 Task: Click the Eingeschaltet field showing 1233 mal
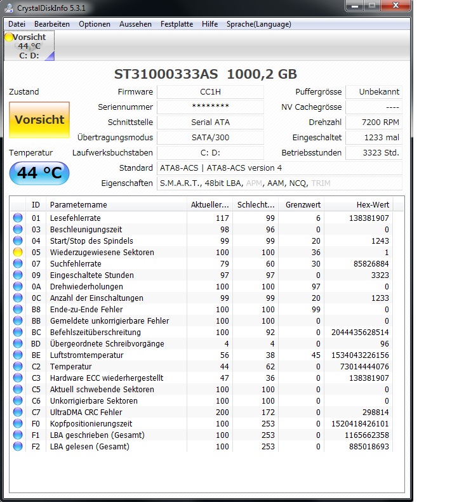pos(374,137)
